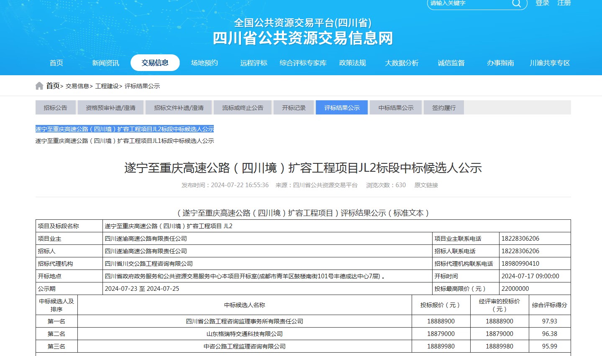602x356 pixels.
Task: Switch to 签约履行 tab
Action: [x=444, y=107]
